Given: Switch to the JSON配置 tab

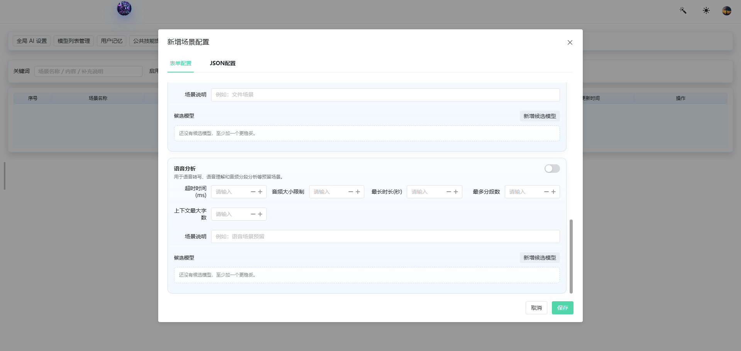Looking at the screenshot, I should pos(223,63).
